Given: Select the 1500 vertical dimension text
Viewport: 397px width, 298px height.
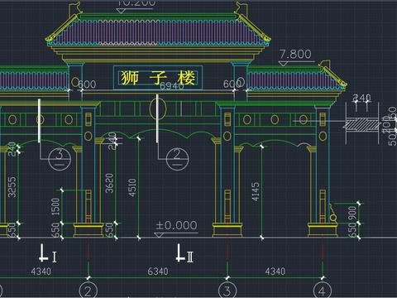Looking at the screenshot, I should (55, 207).
